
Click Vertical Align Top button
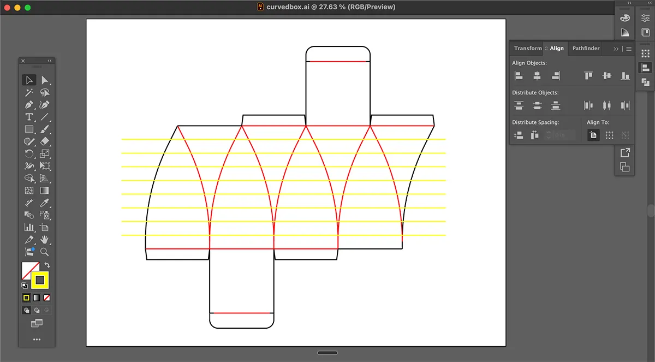(x=588, y=76)
